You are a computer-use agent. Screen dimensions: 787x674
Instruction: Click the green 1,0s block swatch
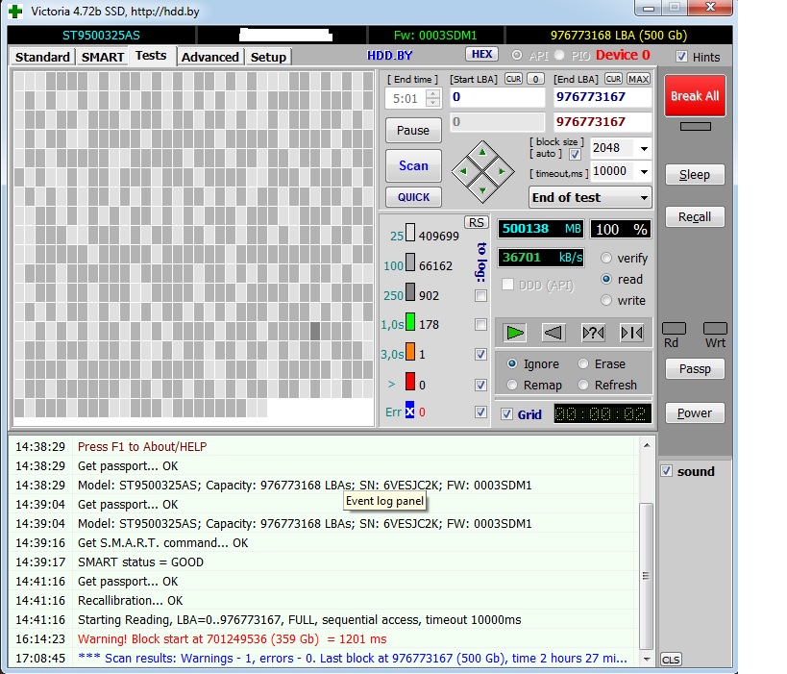coord(410,321)
